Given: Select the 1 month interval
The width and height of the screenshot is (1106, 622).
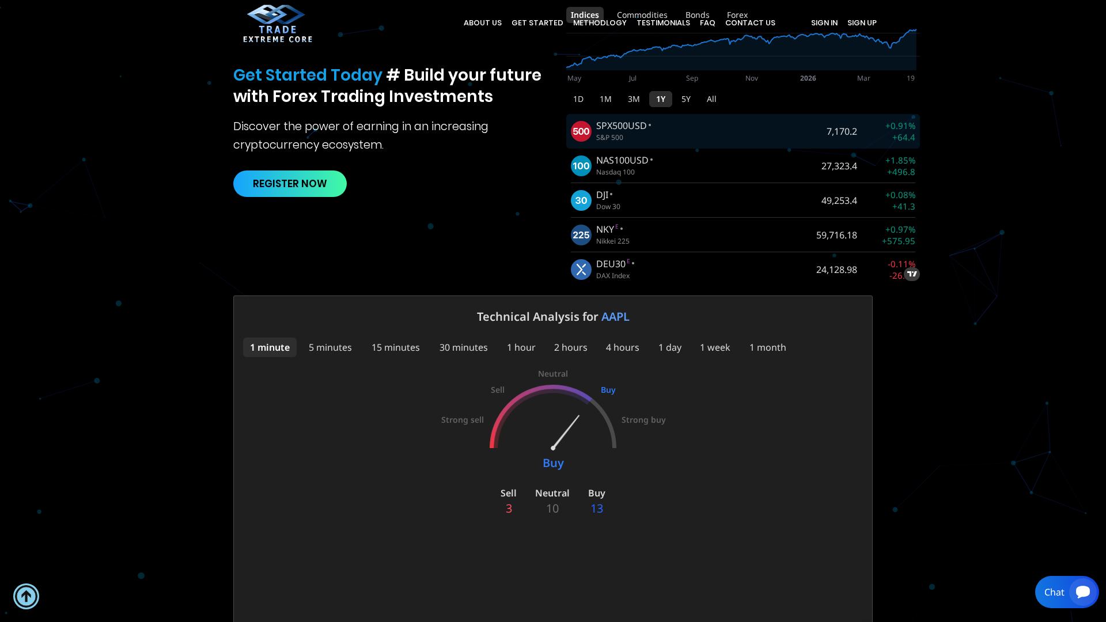Looking at the screenshot, I should click(768, 347).
